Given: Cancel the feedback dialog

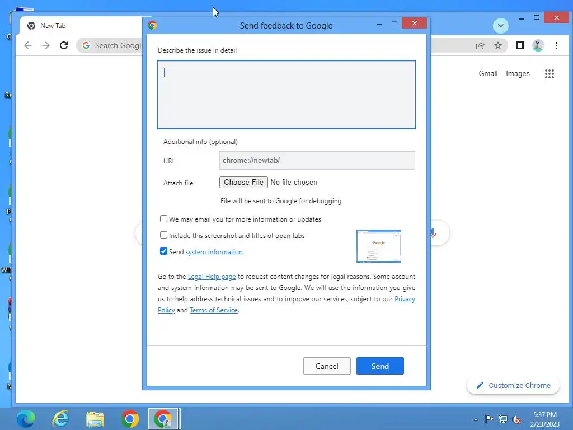Looking at the screenshot, I should coord(327,366).
